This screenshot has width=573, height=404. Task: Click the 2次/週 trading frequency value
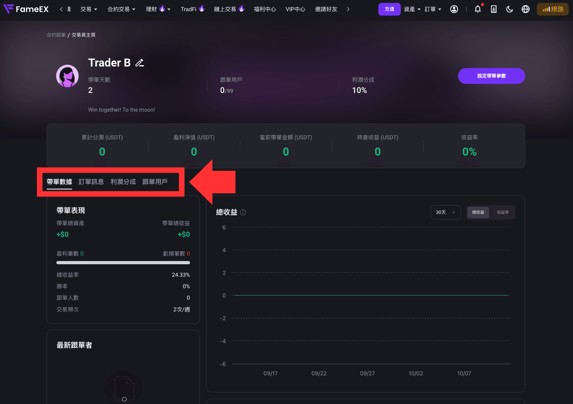(x=181, y=309)
